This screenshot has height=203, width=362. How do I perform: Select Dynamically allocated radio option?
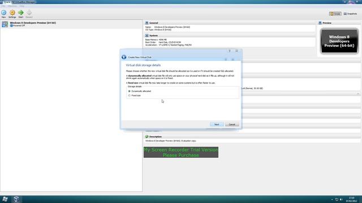coord(130,91)
